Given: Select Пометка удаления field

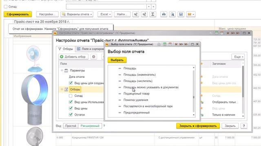Looking at the screenshot, I should [136, 100].
